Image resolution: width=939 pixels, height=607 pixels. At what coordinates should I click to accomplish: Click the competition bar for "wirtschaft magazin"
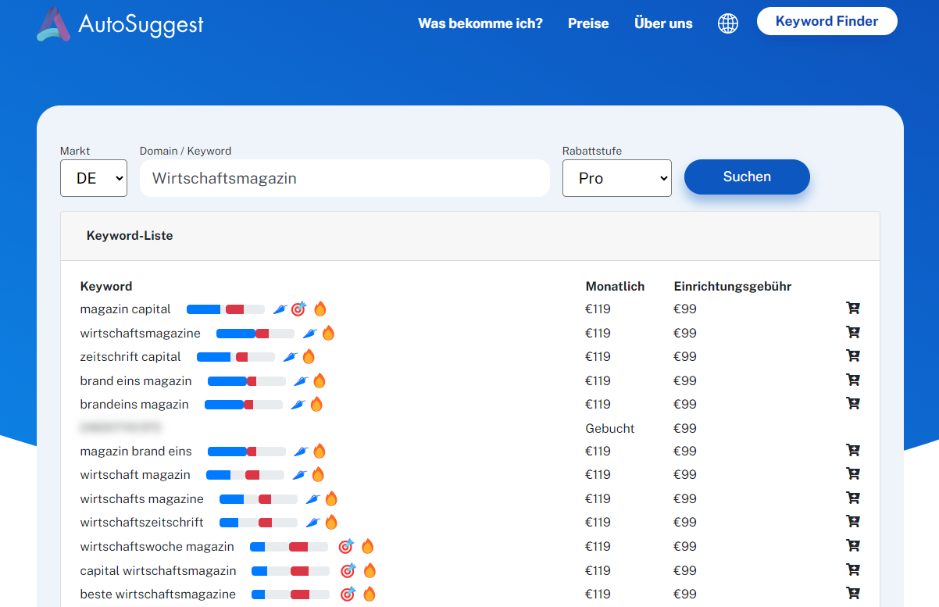click(247, 474)
